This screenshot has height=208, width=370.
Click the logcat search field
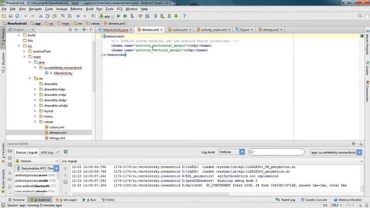click(x=276, y=152)
